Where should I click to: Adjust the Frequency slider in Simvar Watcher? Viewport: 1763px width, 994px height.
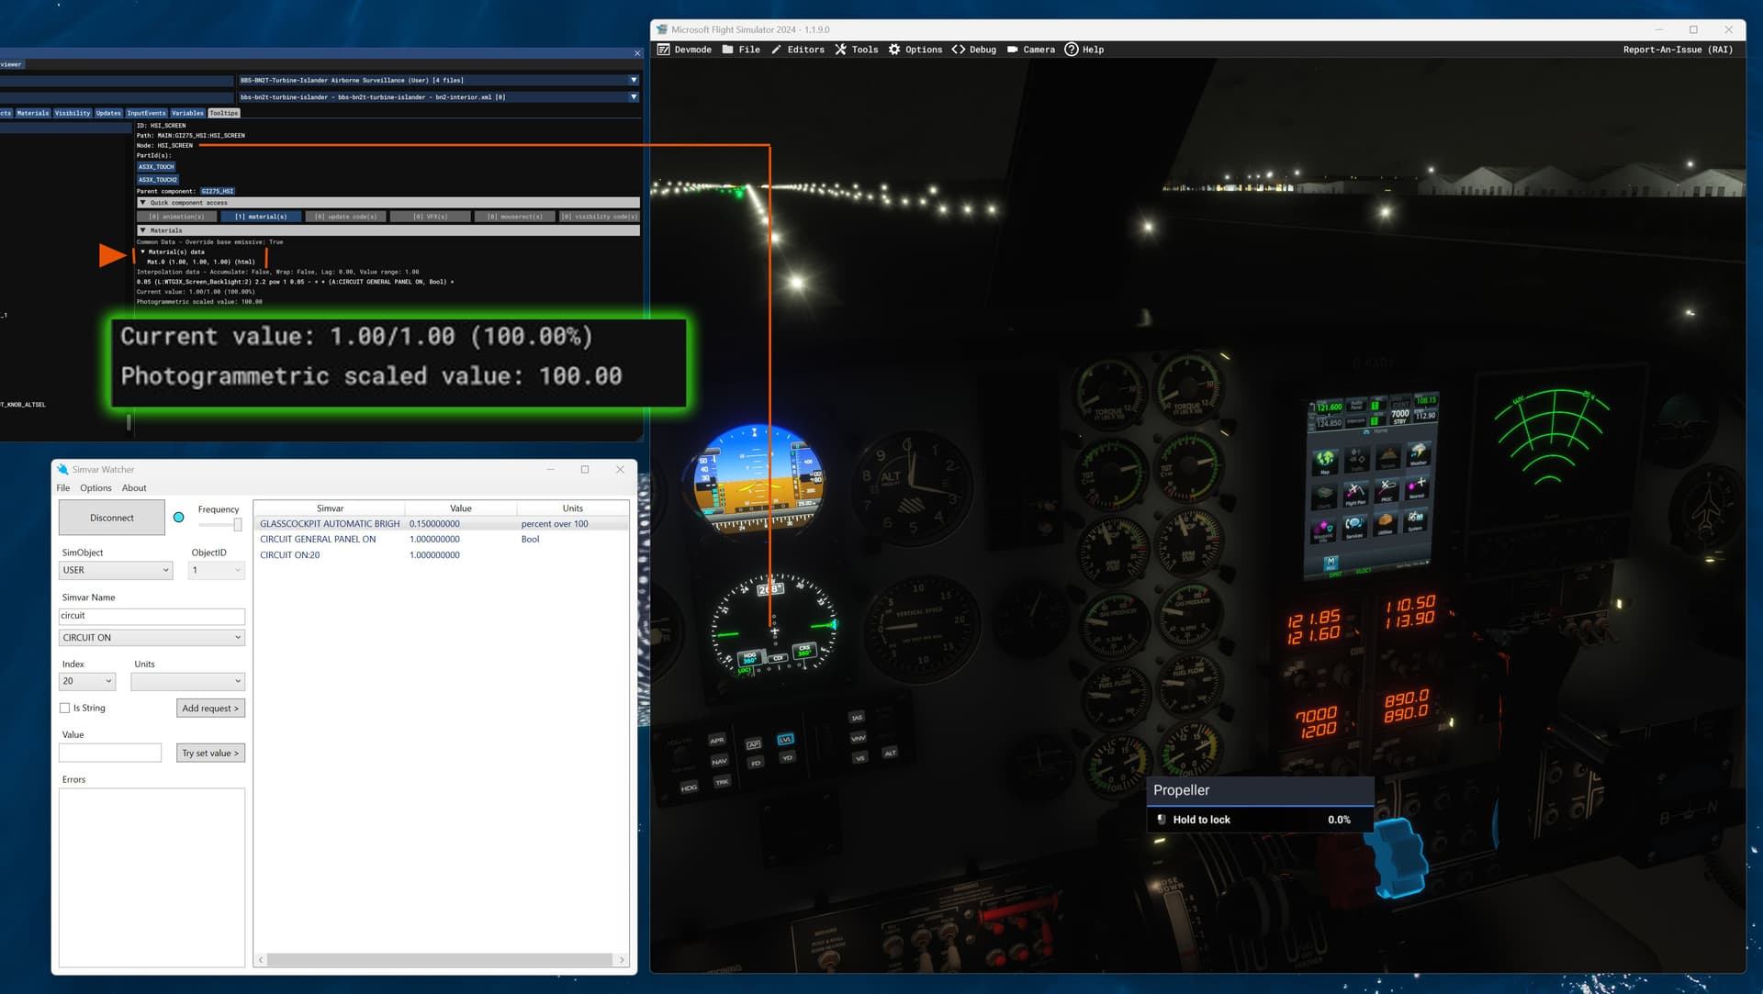pos(237,524)
